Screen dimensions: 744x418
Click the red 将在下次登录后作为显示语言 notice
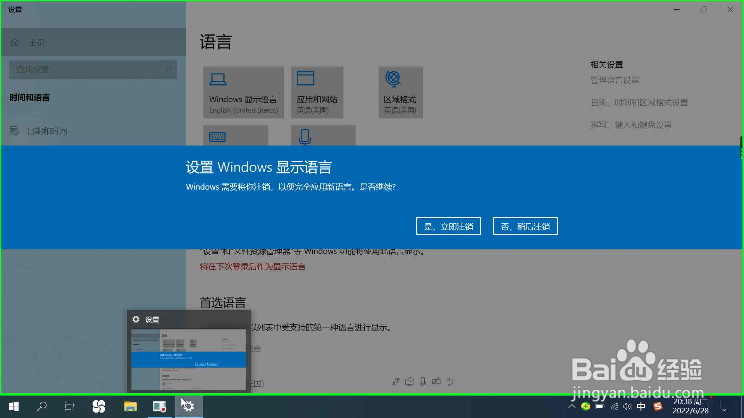coord(253,267)
